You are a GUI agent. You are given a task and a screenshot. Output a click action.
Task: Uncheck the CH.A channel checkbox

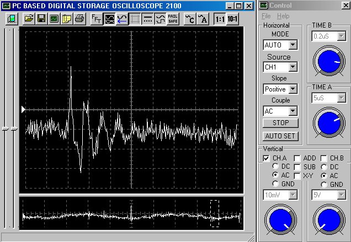[x=267, y=158]
